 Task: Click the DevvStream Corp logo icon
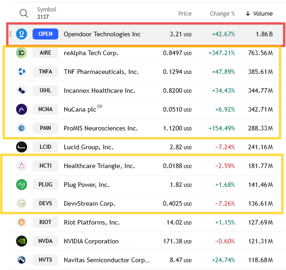pyautogui.click(x=22, y=203)
